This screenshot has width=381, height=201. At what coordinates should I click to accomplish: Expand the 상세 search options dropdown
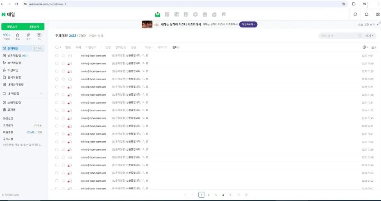coord(370,36)
